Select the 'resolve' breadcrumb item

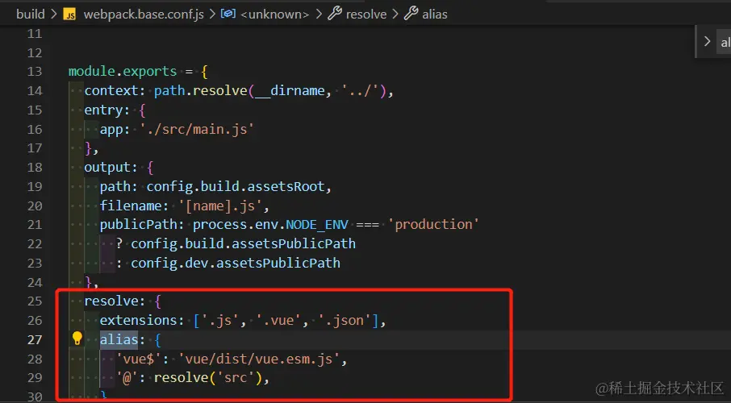[x=366, y=15]
